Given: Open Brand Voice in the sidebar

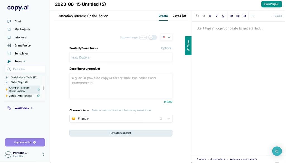Looking at the screenshot, I should [x=22, y=45].
